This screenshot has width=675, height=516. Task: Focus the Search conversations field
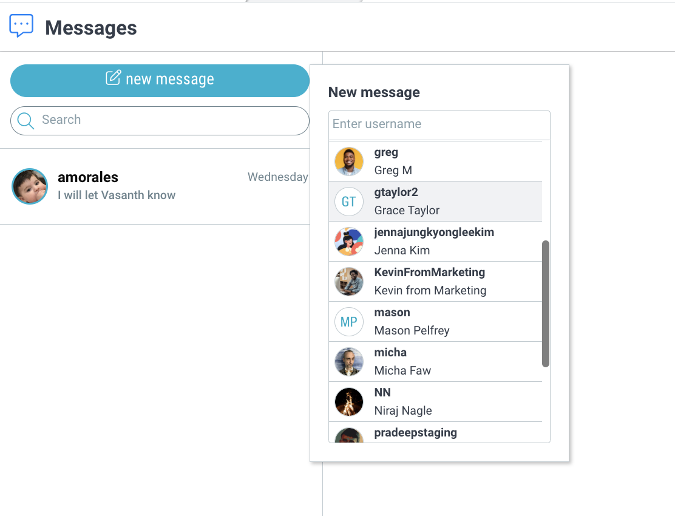160,121
